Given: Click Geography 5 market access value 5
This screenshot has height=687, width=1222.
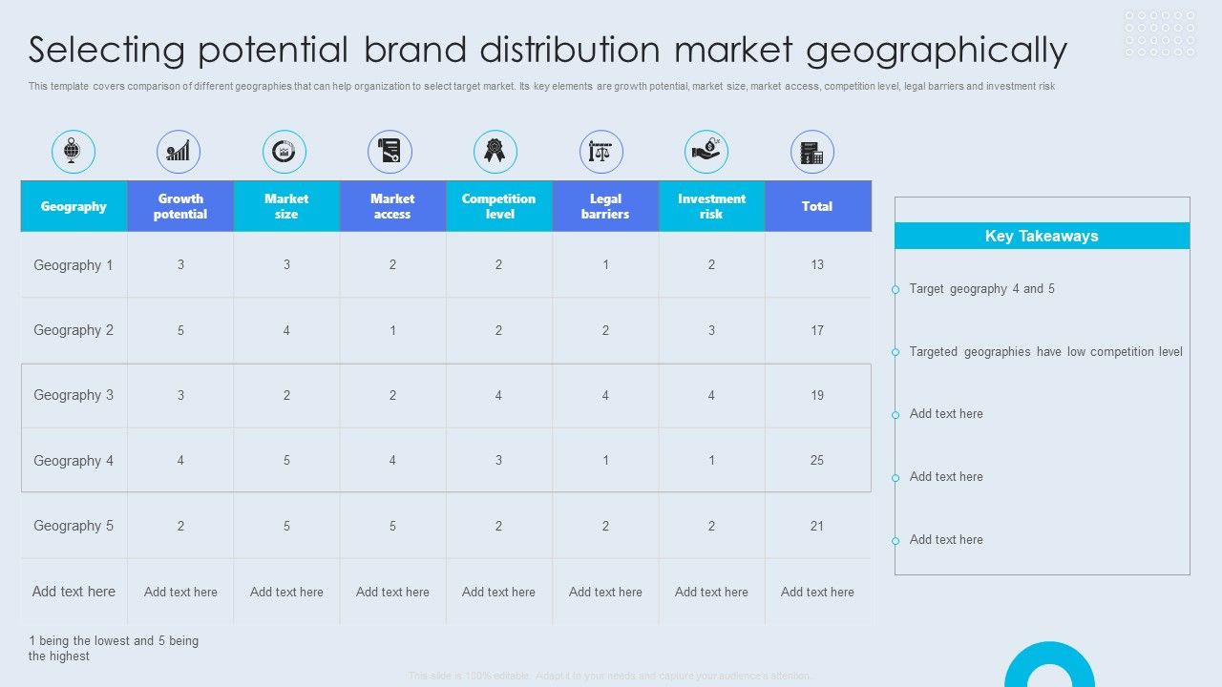Looking at the screenshot, I should click(x=392, y=526).
